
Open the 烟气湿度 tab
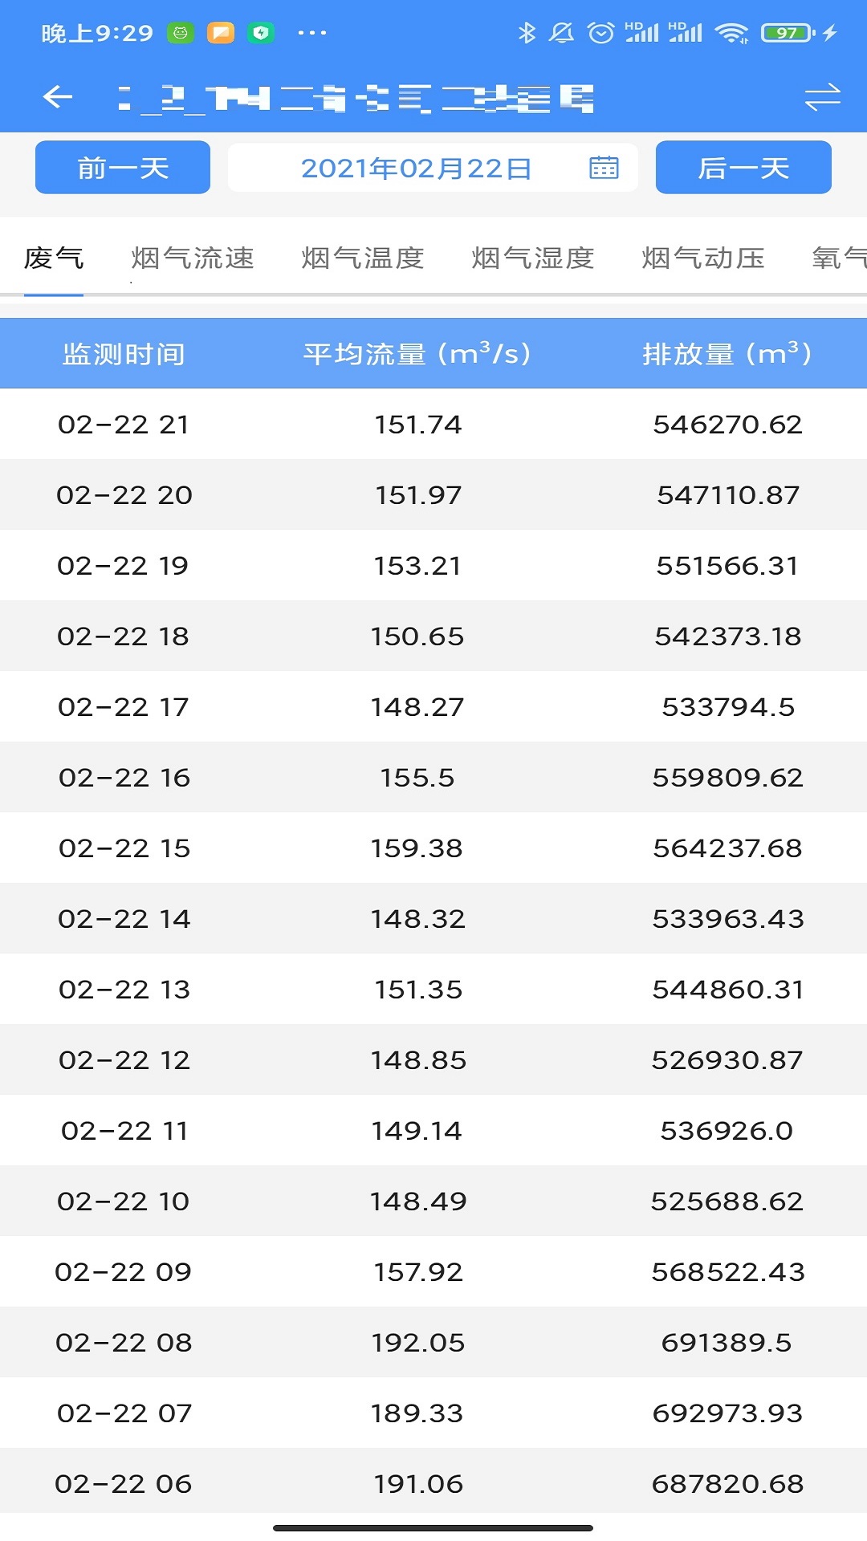click(x=533, y=258)
